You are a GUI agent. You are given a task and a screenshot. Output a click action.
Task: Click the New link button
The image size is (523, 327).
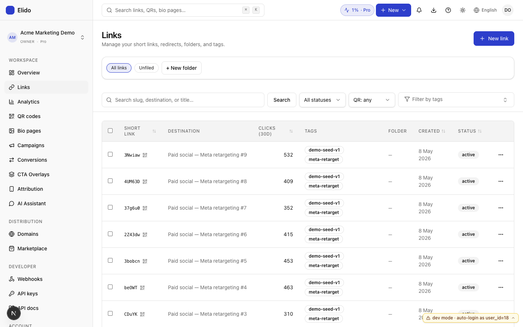(494, 39)
